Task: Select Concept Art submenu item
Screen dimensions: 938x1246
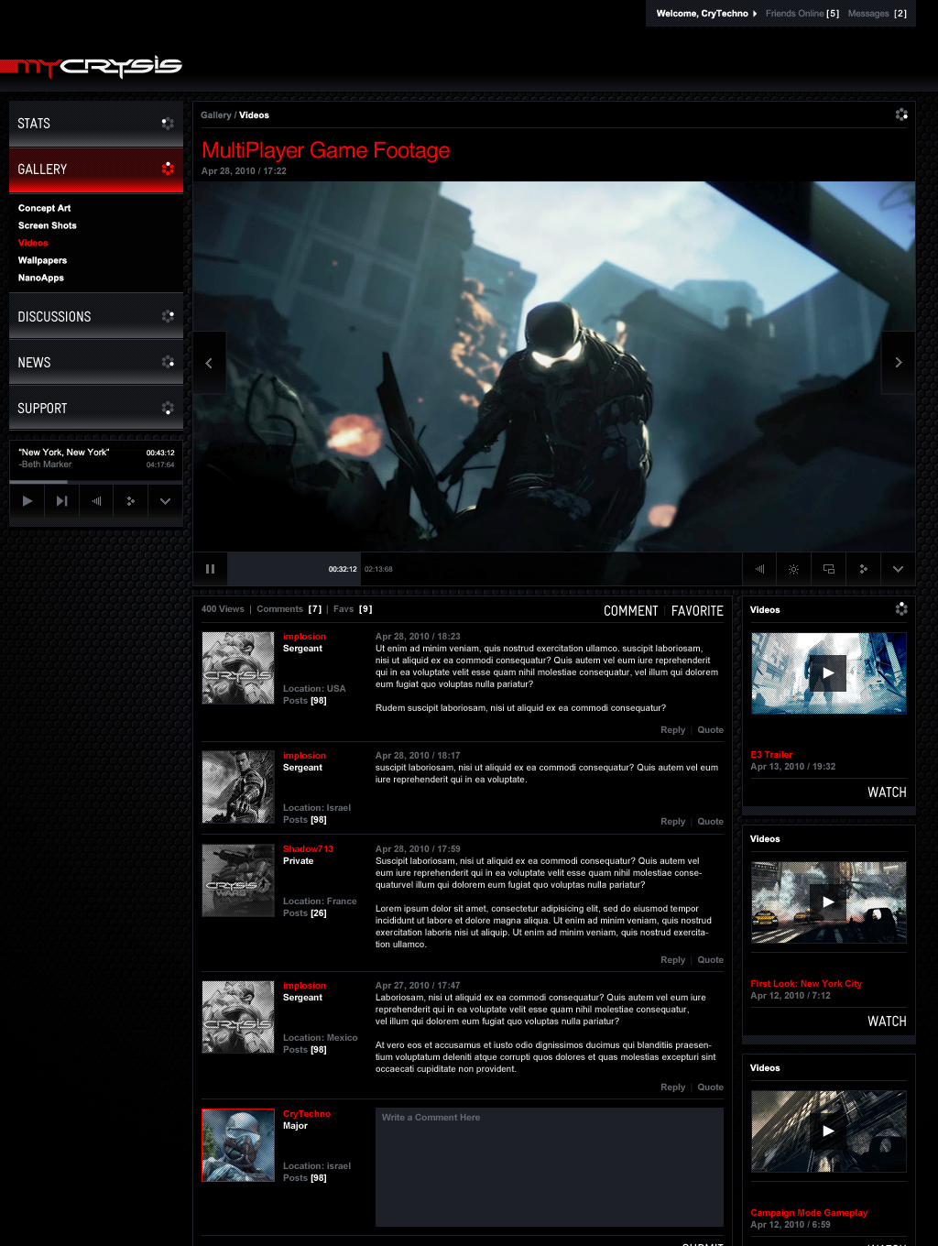Action: pyautogui.click(x=44, y=208)
